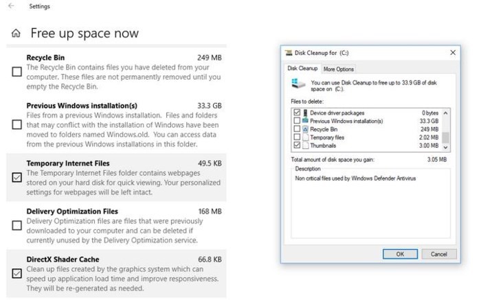Click the Previous Windows installation(s) list icon
This screenshot has height=300, width=481.
click(305, 121)
